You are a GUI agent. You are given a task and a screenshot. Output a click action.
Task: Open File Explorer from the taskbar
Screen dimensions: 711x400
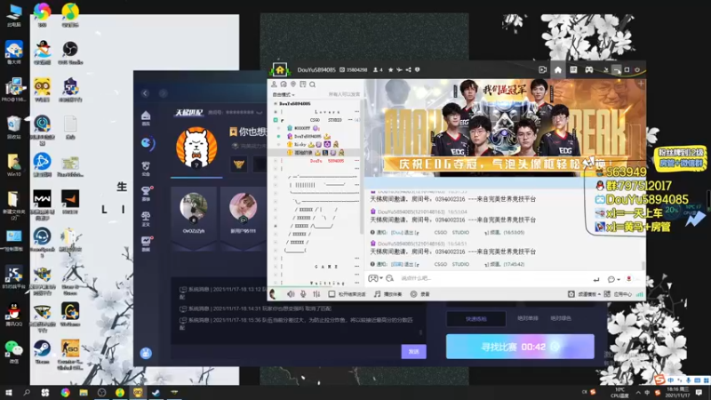(x=84, y=393)
